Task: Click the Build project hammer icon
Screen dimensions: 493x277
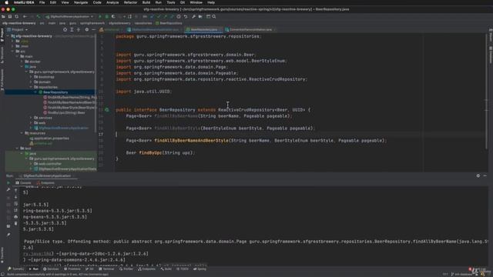Action: [39, 16]
